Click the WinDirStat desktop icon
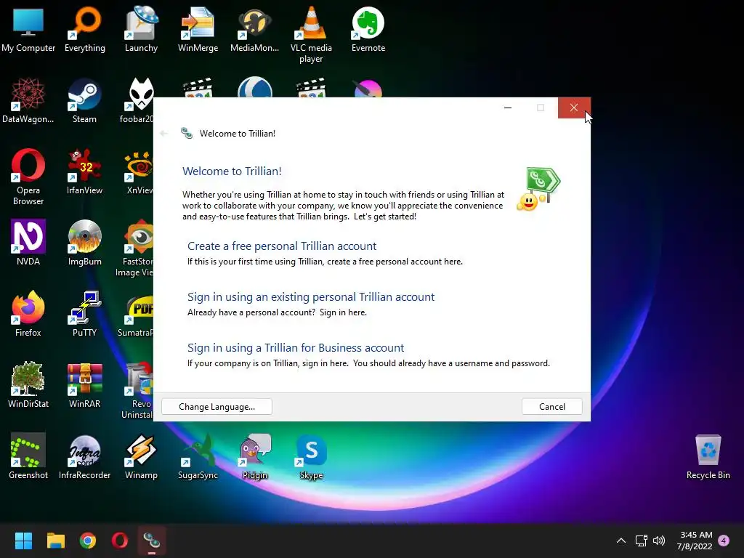This screenshot has height=558, width=744. tap(28, 385)
